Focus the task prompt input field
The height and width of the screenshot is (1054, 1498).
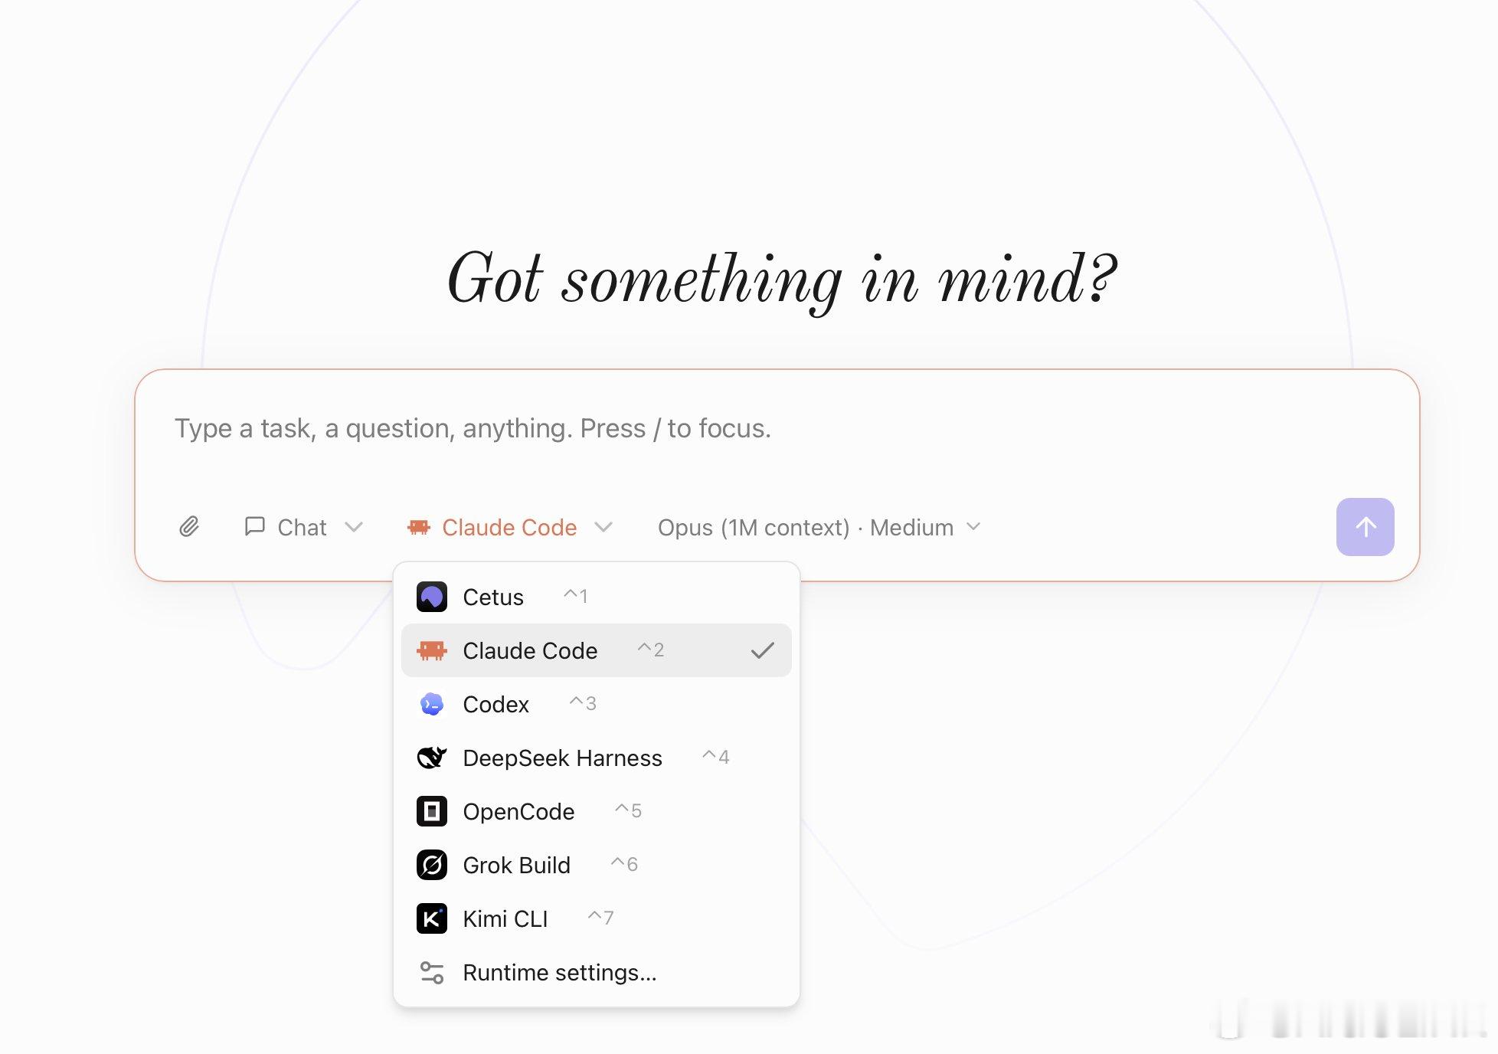pos(777,428)
